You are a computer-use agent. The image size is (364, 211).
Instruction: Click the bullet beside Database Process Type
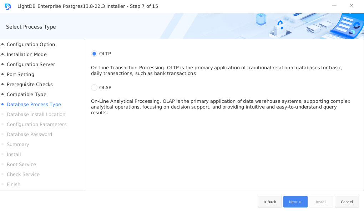pyautogui.click(x=2, y=104)
